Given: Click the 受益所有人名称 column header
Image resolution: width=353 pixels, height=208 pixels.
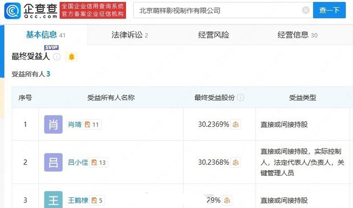Looking at the screenshot, I should [111, 98].
